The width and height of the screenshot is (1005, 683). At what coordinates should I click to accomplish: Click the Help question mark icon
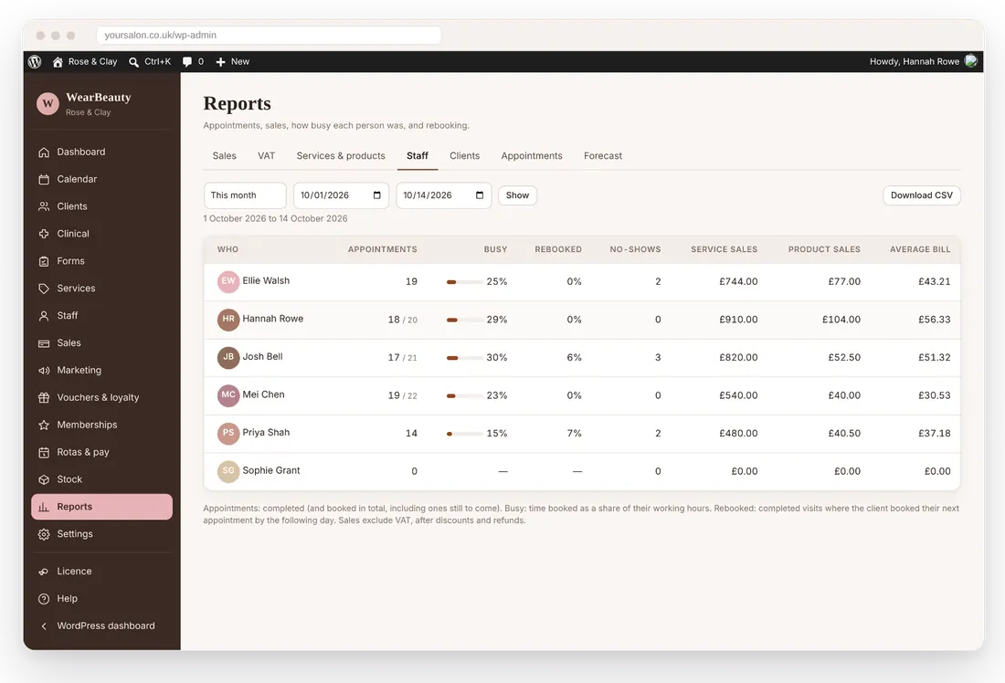(44, 599)
